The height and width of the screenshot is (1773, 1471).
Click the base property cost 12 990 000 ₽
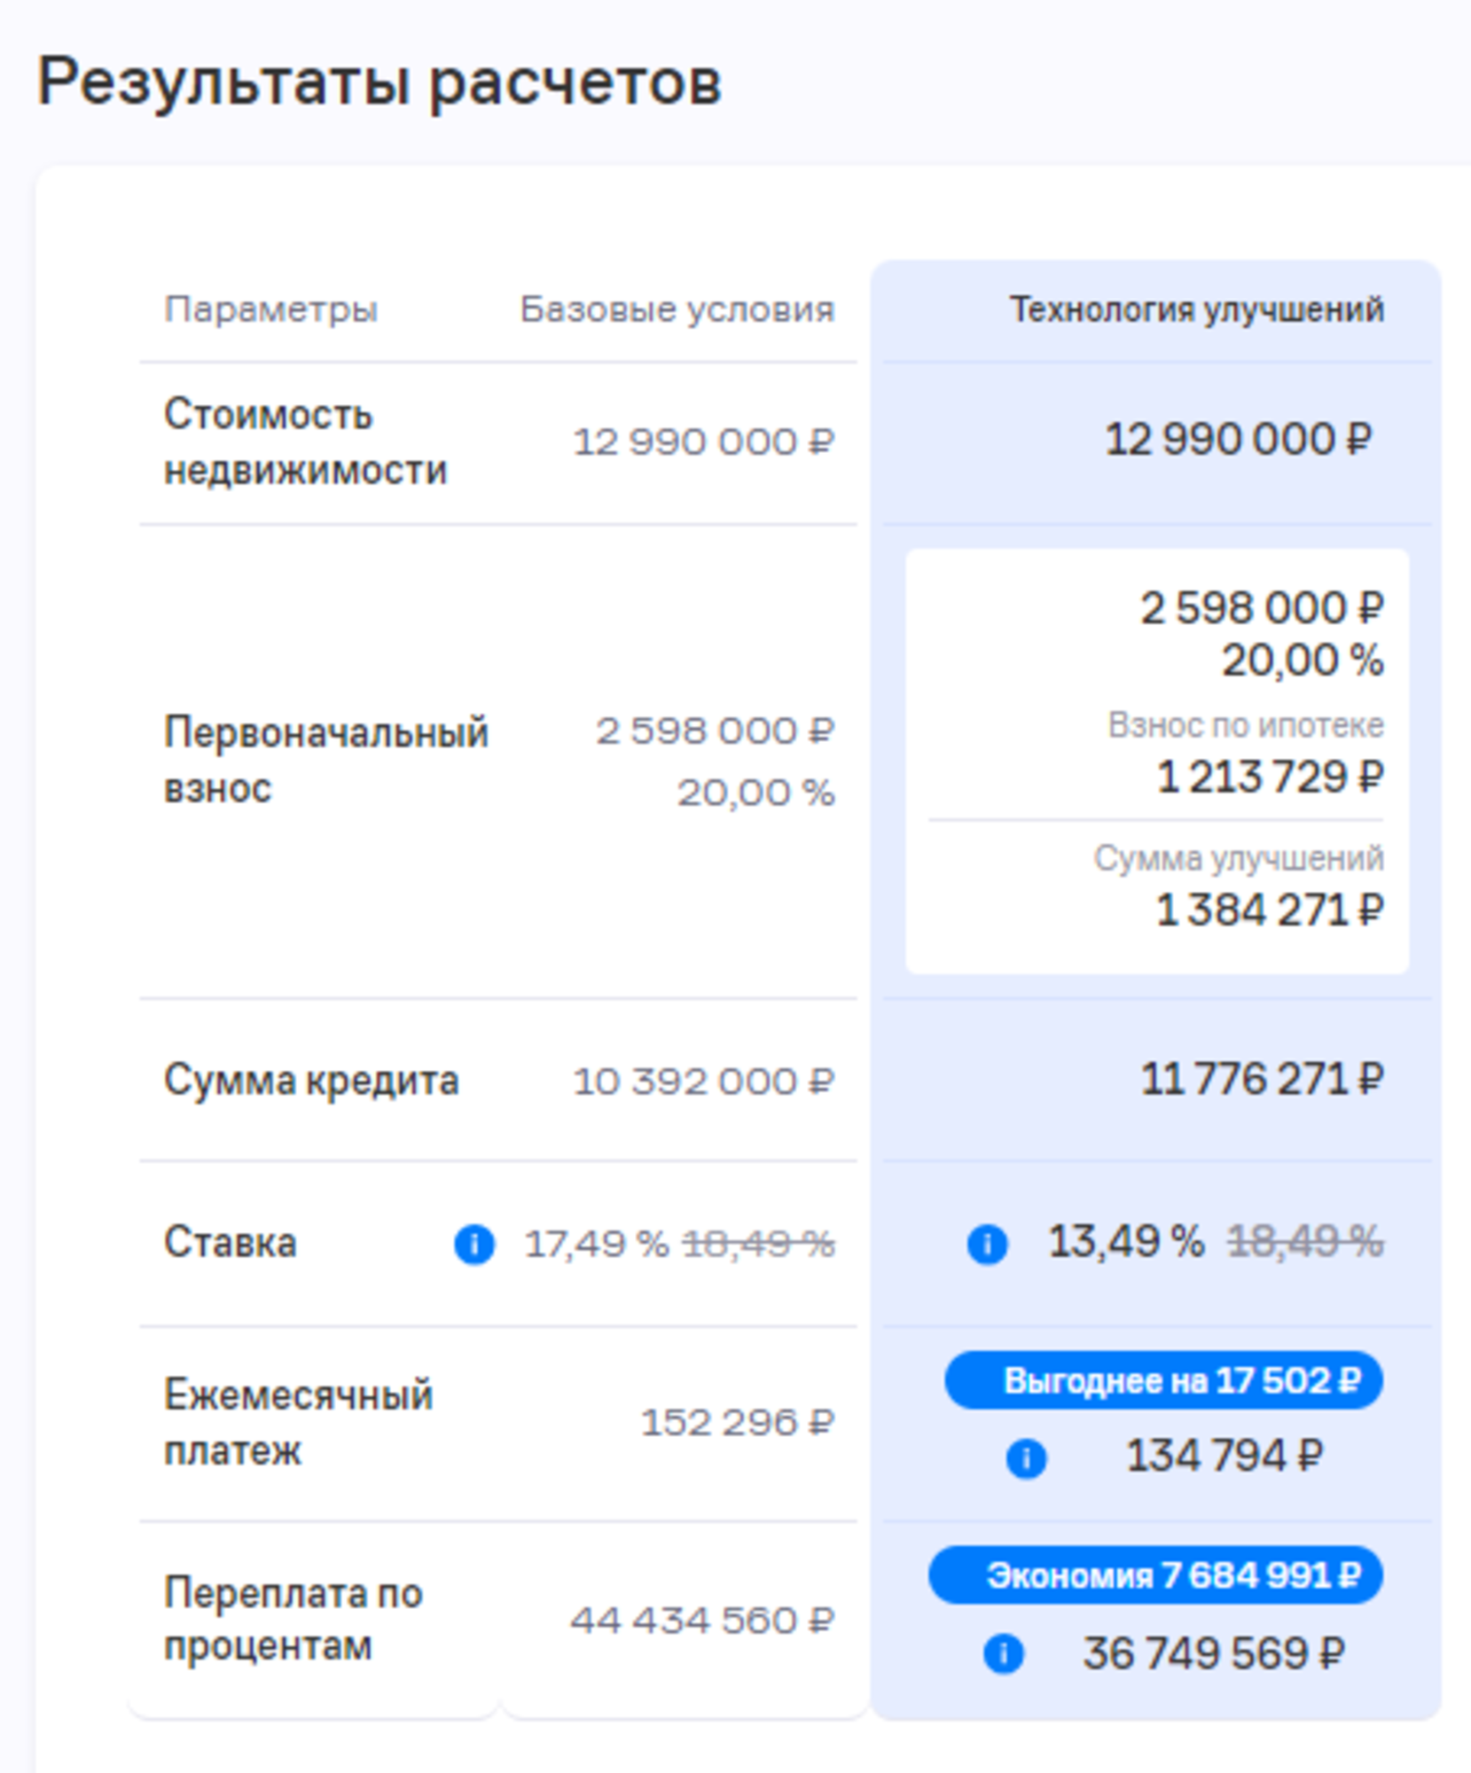(704, 441)
